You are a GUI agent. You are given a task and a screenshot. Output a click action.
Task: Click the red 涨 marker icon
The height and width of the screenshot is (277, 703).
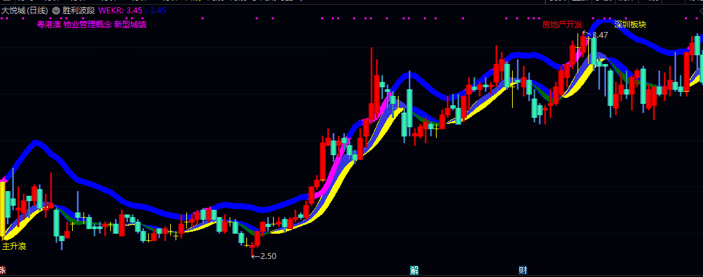tap(2, 270)
